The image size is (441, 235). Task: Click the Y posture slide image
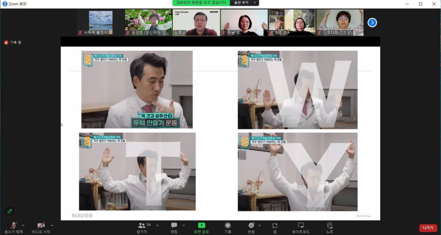298,172
